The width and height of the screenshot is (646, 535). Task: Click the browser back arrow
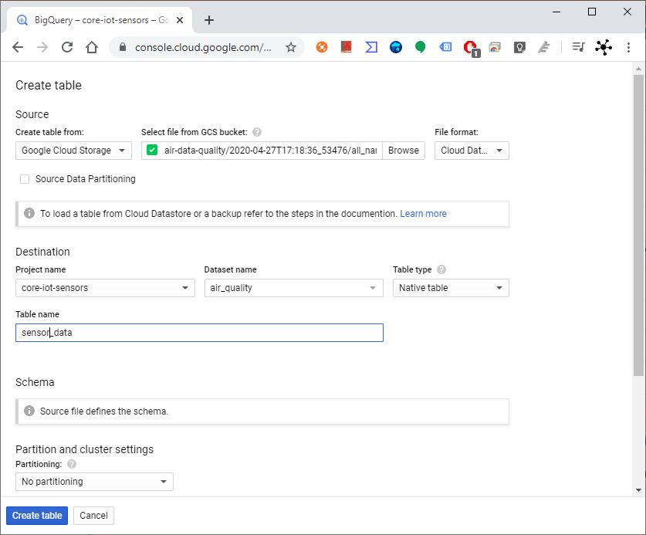coord(18,47)
